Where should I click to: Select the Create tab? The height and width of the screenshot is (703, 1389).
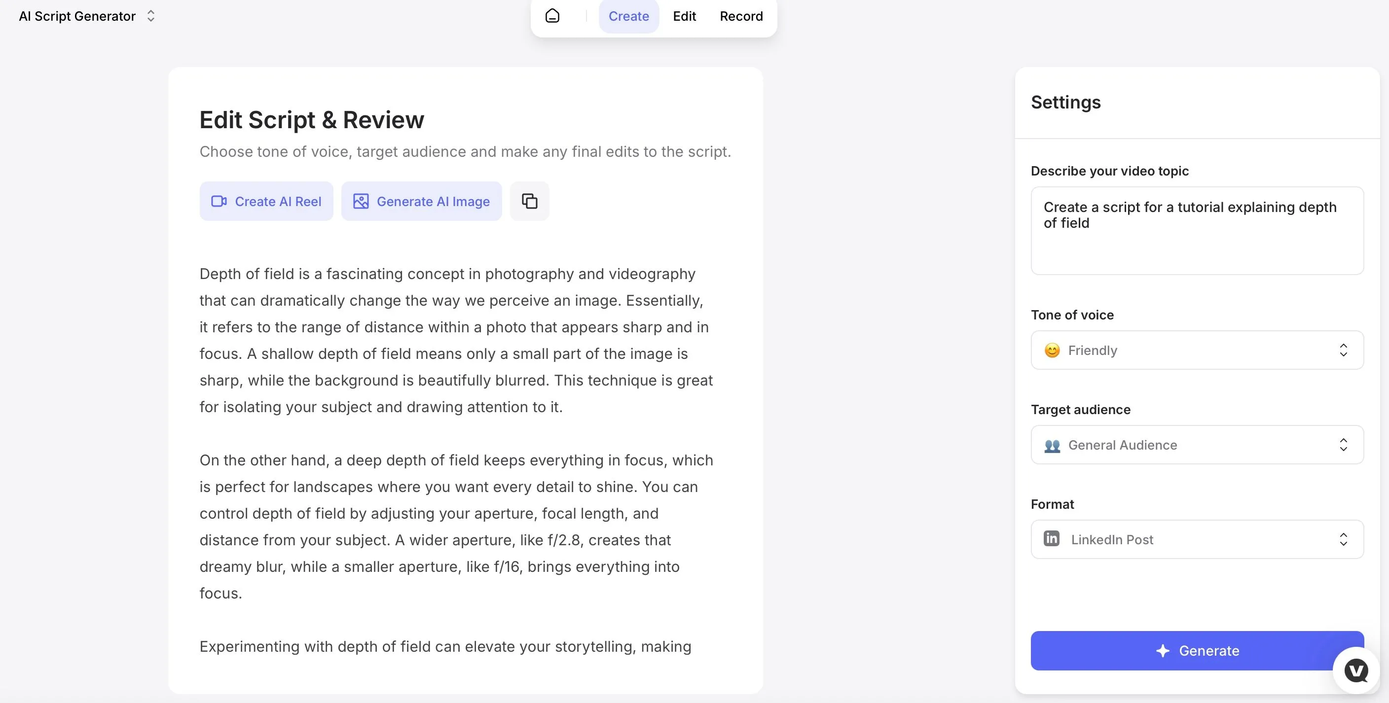[628, 16]
